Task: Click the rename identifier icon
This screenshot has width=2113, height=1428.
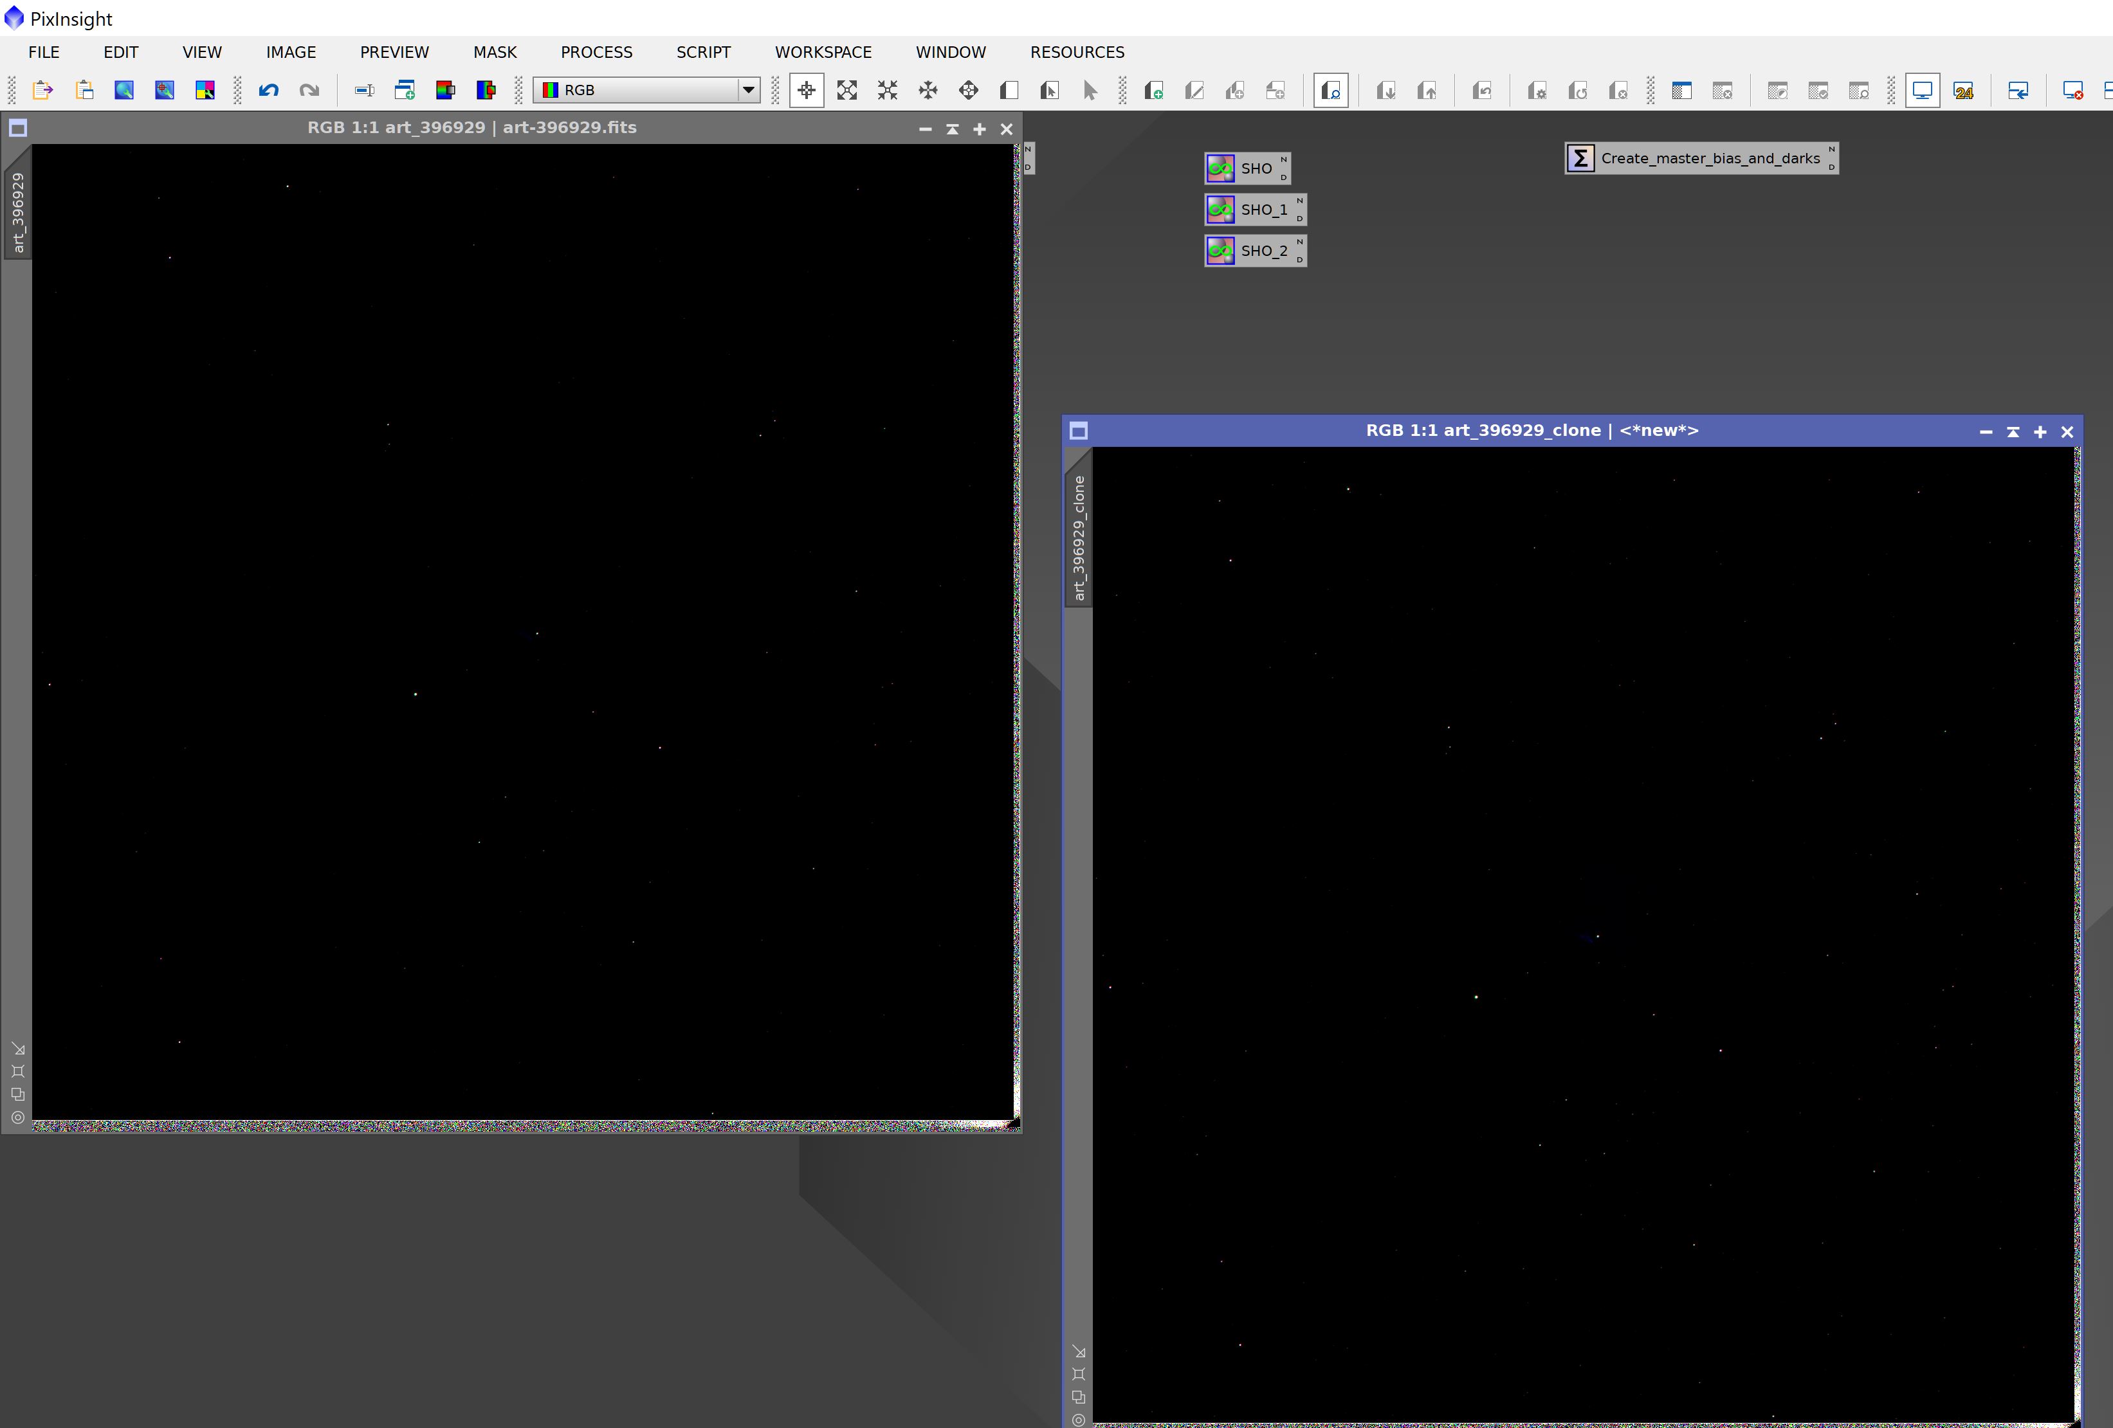Action: [x=365, y=90]
